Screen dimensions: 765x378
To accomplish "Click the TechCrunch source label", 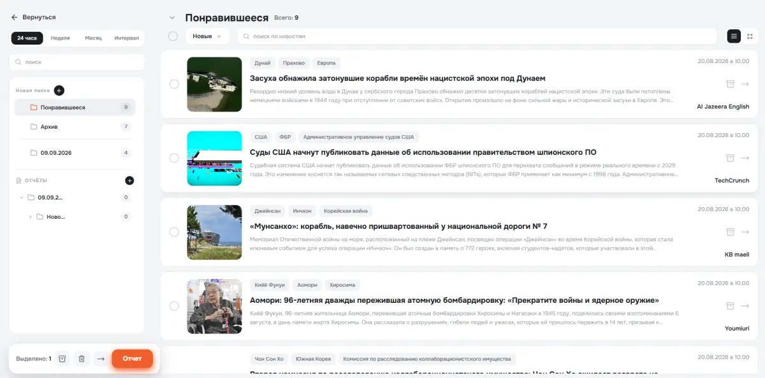I will 732,180.
